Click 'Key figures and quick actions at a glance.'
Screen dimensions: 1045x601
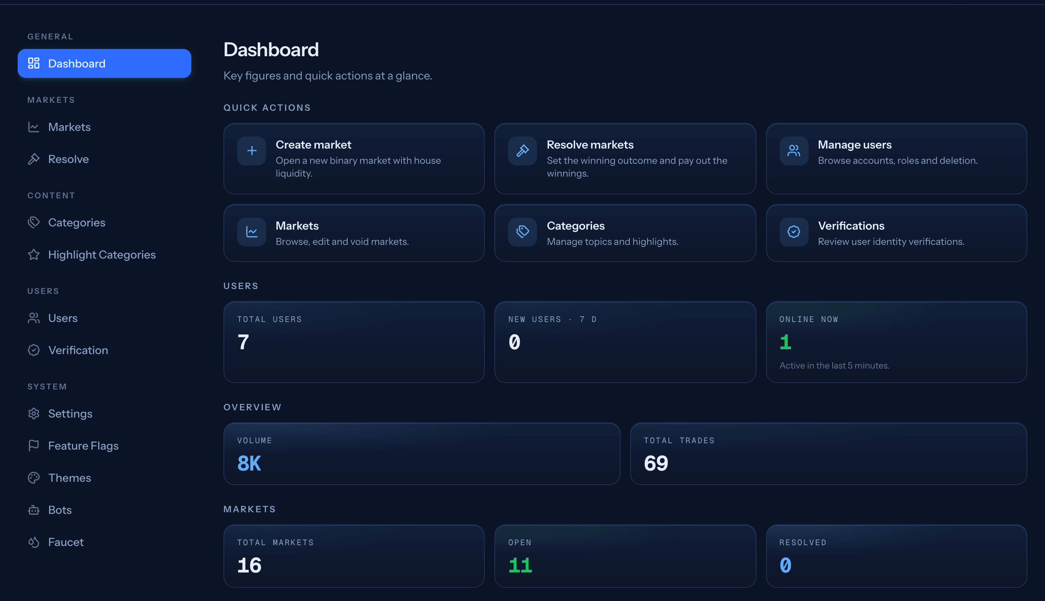(328, 76)
